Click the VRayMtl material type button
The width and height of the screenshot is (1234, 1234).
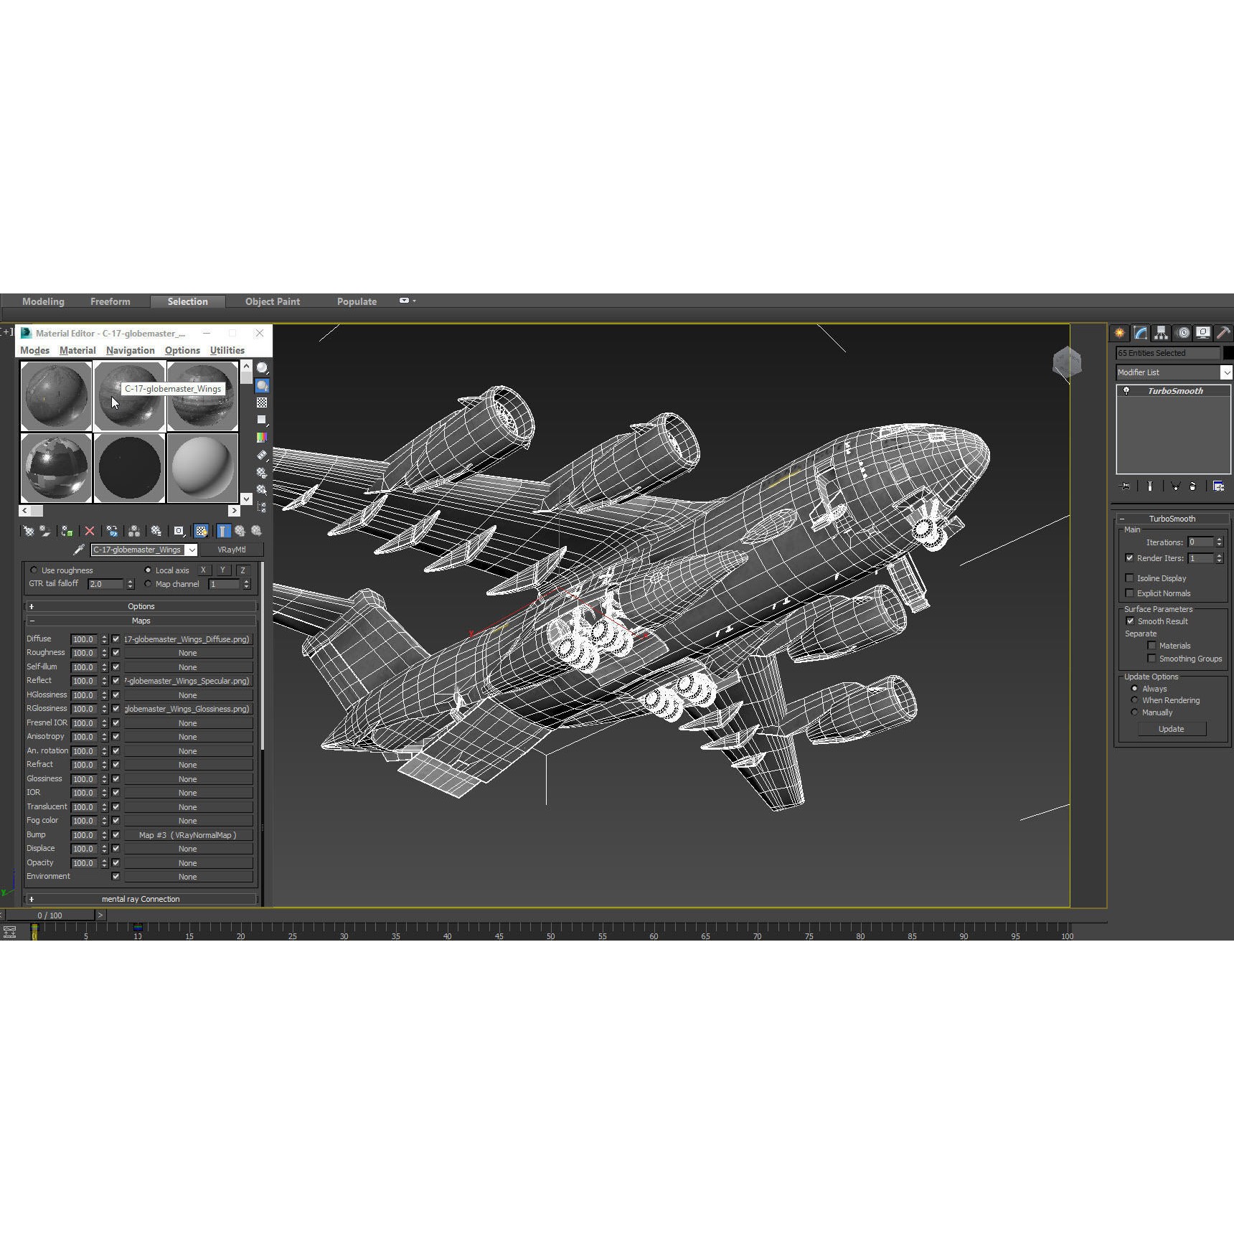pyautogui.click(x=232, y=550)
